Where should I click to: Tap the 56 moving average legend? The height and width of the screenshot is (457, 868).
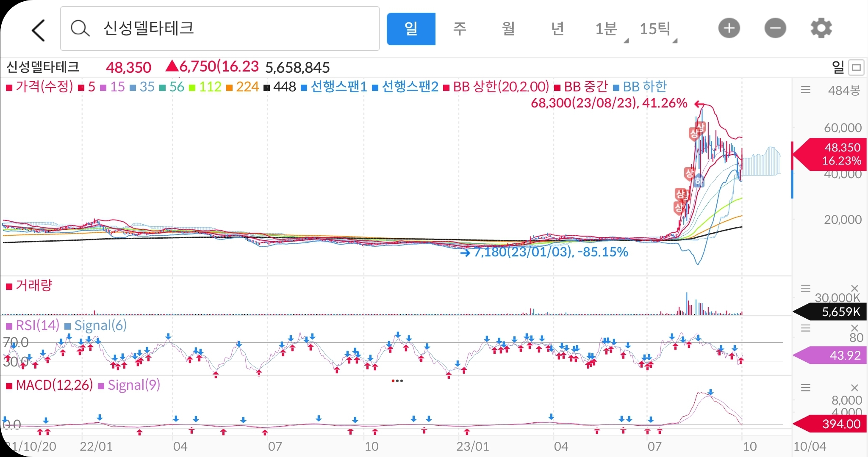[172, 87]
